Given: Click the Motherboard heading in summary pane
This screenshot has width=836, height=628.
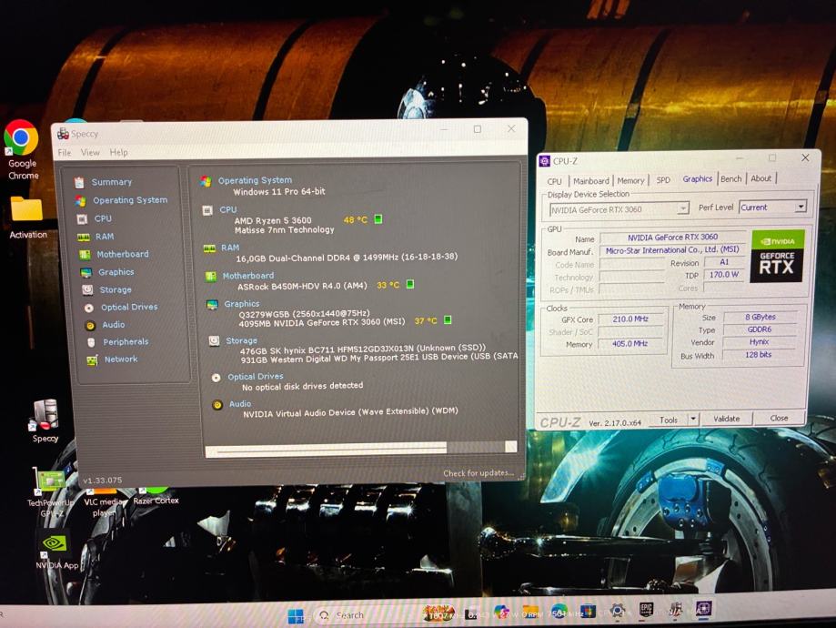Looking at the screenshot, I should (x=248, y=276).
